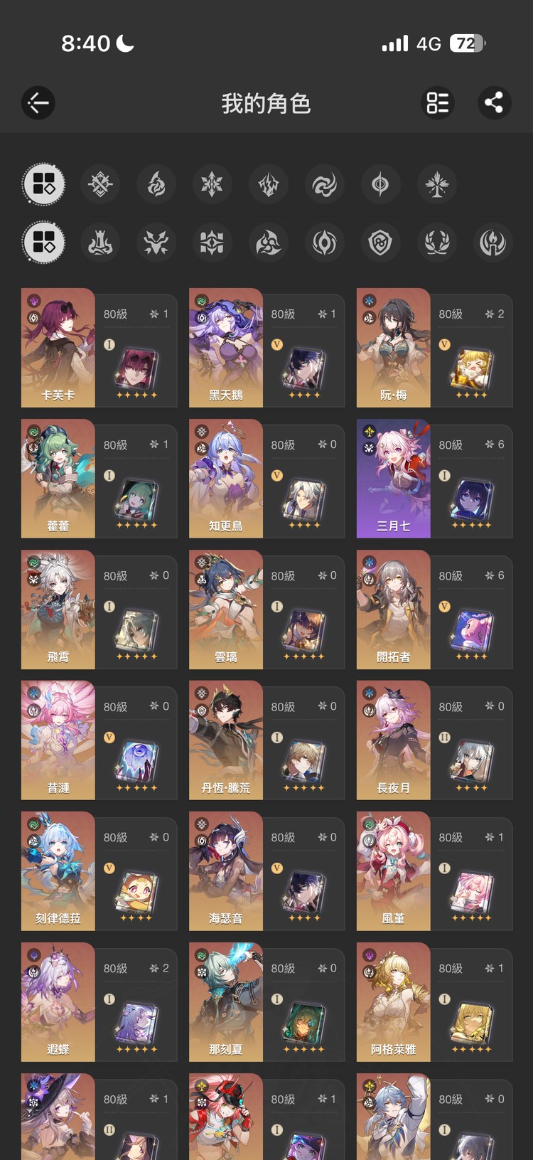Screen dimensions: 533x1160
Task: Filter by Preservation shield path icon
Action: 380,242
